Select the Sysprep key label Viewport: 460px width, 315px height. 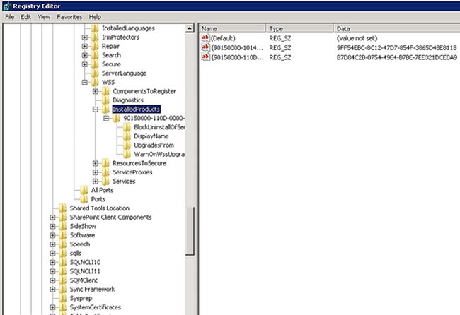[81, 298]
